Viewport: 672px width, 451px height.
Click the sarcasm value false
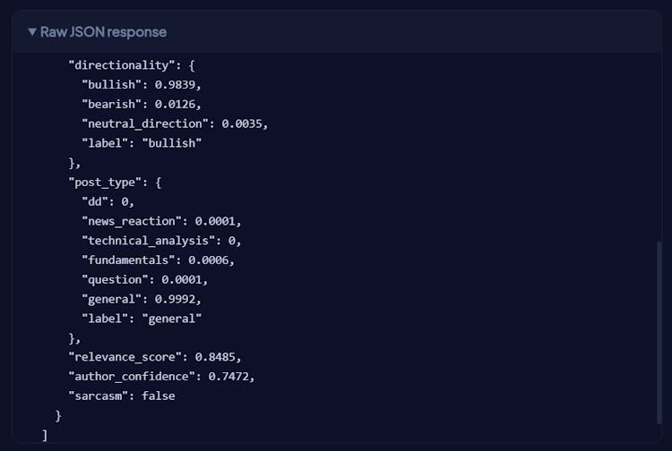159,396
